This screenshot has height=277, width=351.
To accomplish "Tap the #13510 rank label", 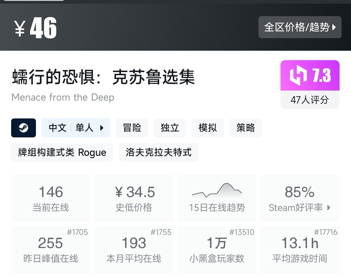I will [242, 232].
